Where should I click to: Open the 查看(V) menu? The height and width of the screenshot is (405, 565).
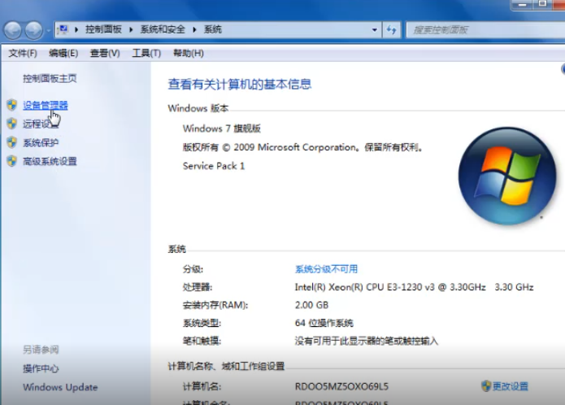[x=105, y=53]
